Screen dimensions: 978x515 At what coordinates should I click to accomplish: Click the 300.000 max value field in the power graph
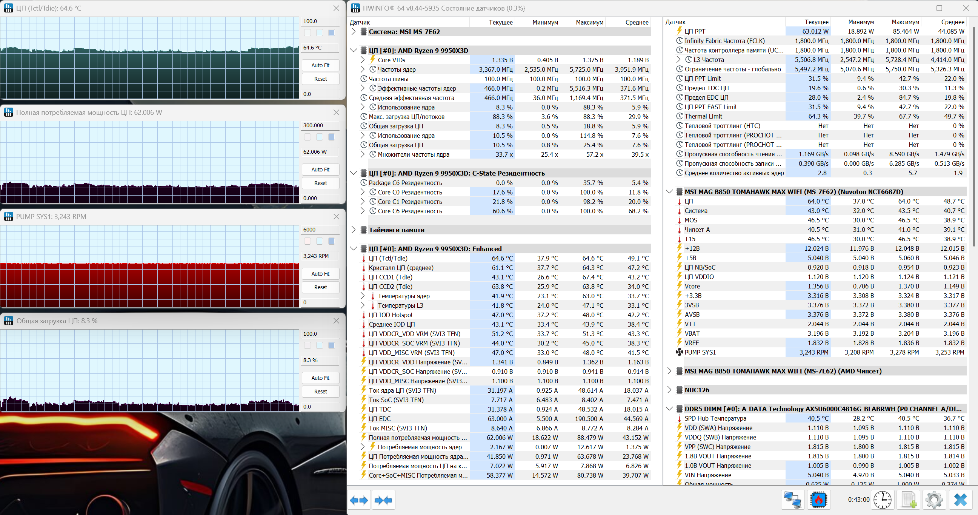click(320, 125)
